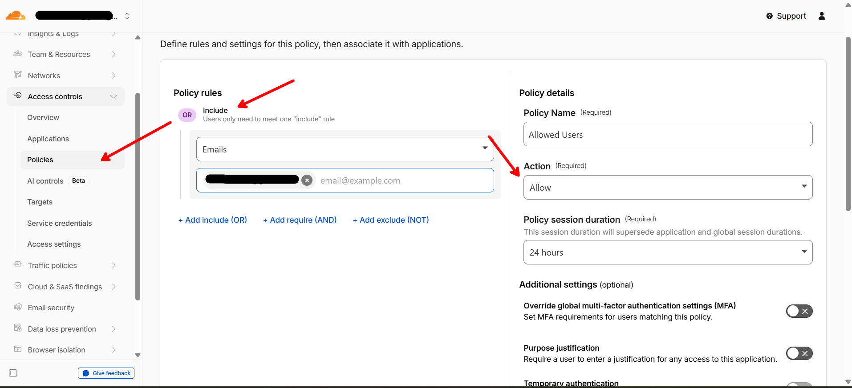Click the Cloudflare logo icon

(x=15, y=16)
